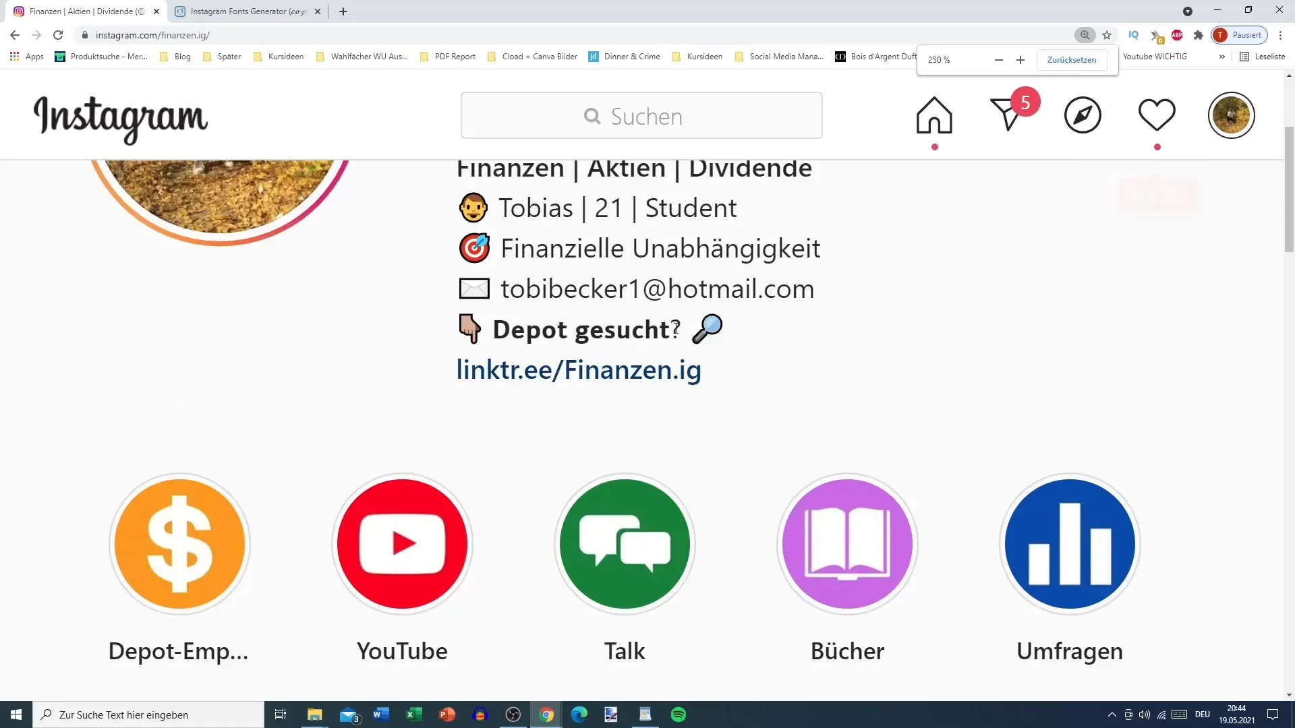
Task: Open profile menu avatar in header
Action: click(1231, 115)
